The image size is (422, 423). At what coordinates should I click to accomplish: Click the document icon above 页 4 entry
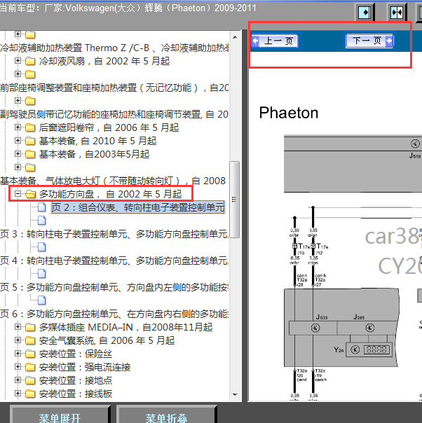pos(42,247)
